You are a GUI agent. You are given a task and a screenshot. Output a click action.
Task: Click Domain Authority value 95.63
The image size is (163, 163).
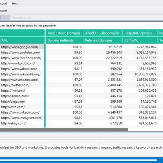(x=78, y=107)
